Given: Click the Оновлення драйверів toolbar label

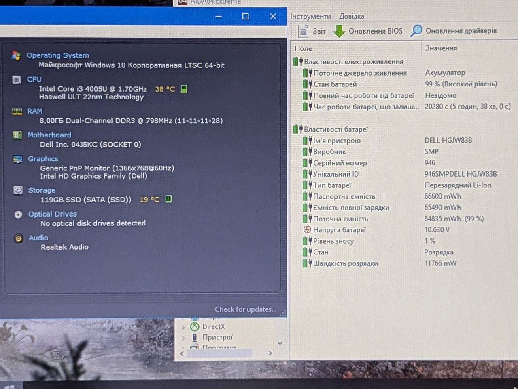Looking at the screenshot, I should click(461, 31).
